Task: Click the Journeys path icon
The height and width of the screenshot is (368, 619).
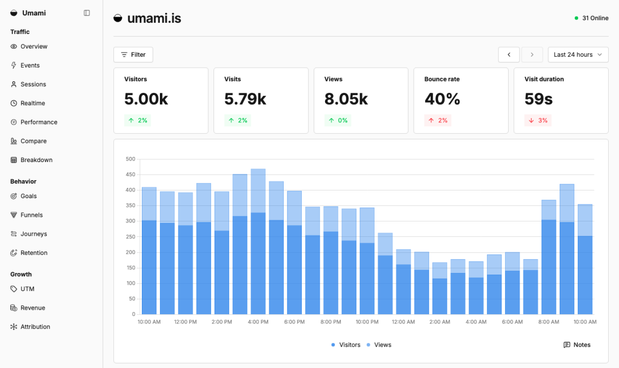Action: [14, 234]
